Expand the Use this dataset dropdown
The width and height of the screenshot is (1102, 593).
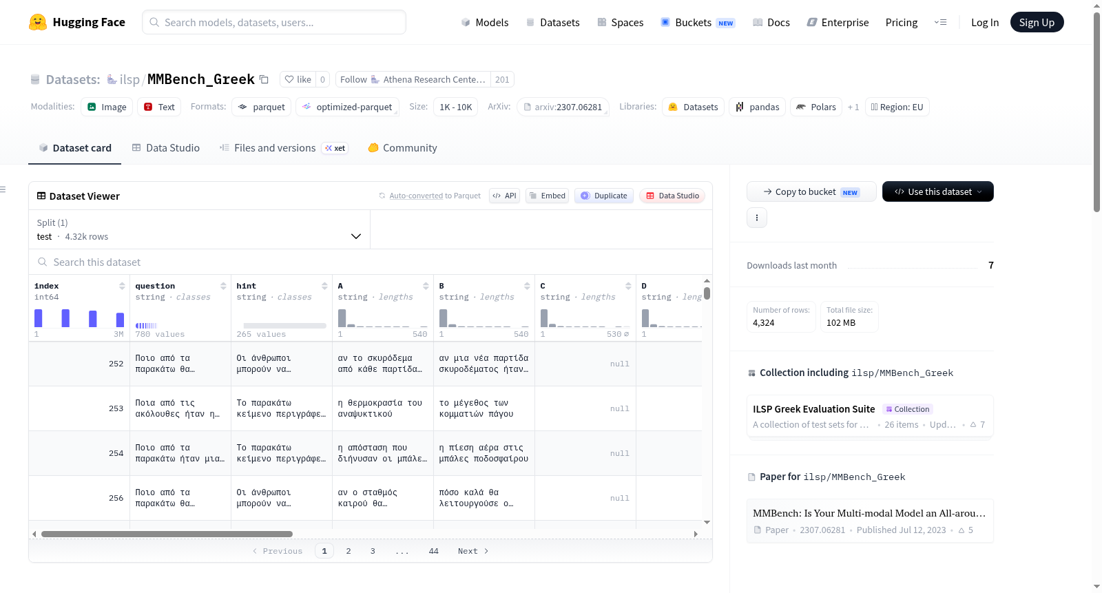coord(937,191)
